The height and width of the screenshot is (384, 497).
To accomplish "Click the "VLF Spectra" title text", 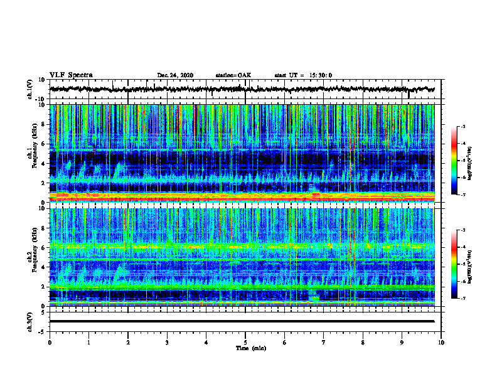I will 71,75.
